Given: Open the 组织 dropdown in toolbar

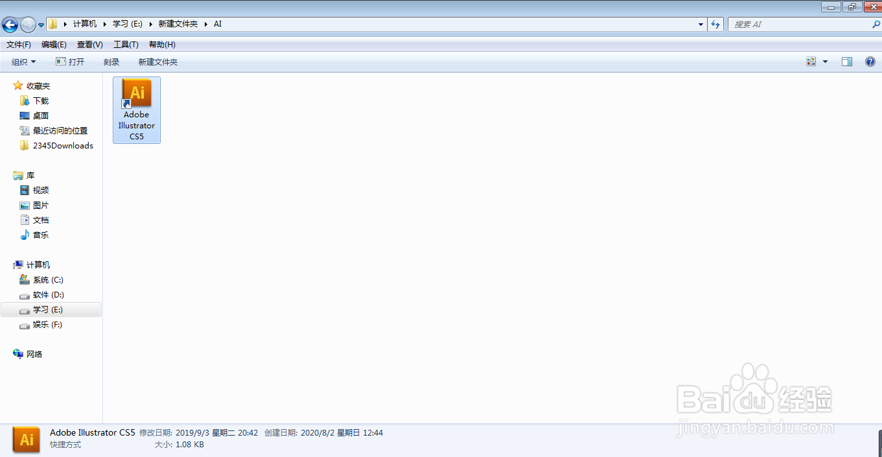Looking at the screenshot, I should tap(24, 62).
